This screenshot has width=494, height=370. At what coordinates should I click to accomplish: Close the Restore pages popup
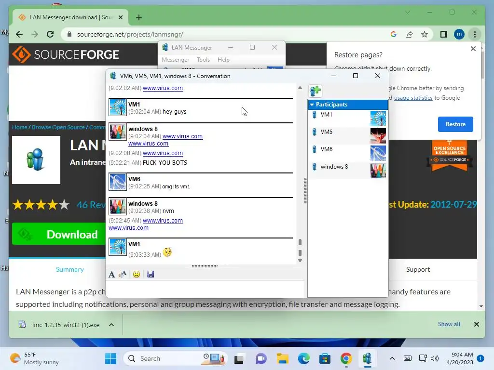pyautogui.click(x=473, y=49)
